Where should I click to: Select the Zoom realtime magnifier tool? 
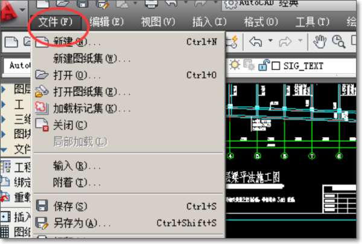click(338, 42)
